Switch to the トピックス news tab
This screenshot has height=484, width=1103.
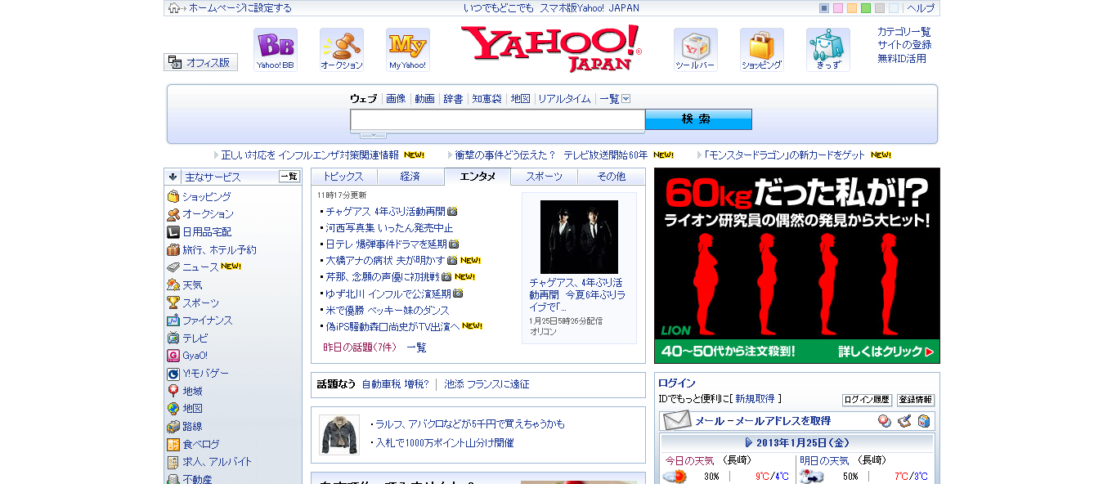click(343, 177)
